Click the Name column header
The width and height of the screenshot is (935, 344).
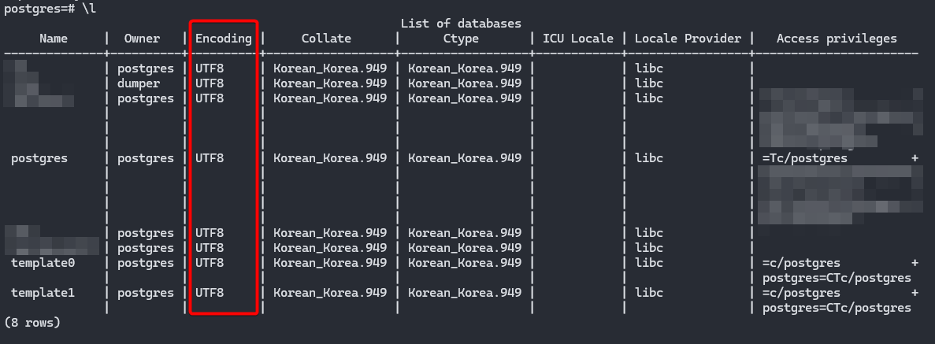[x=54, y=39]
